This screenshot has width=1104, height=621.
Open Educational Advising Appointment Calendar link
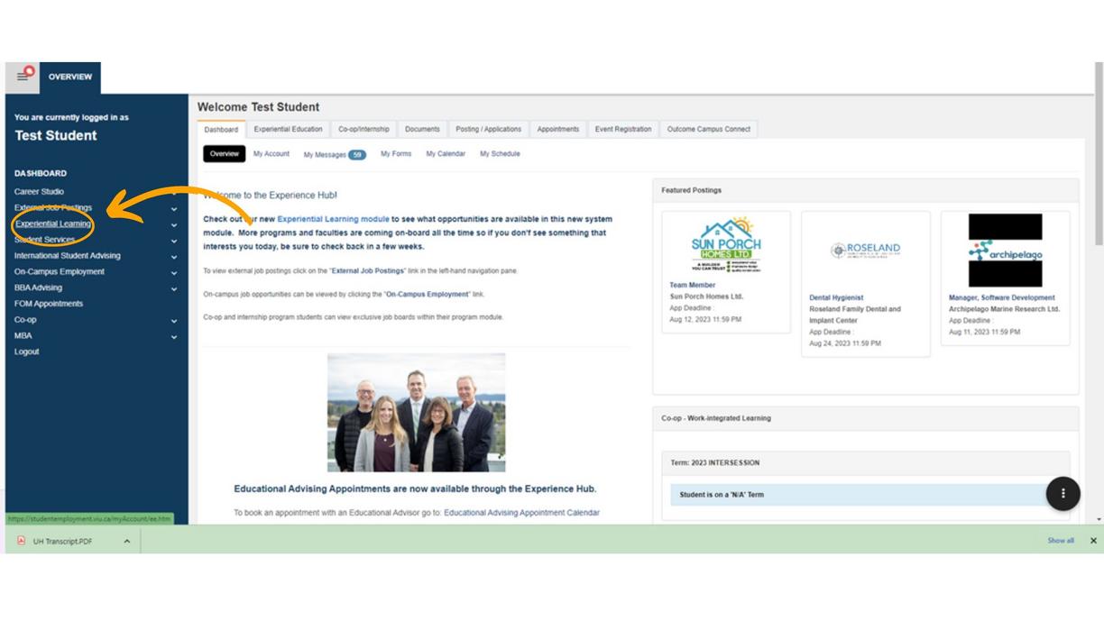[521, 513]
